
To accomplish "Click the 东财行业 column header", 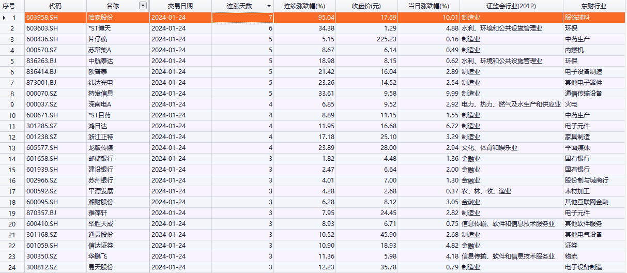I will (x=593, y=6).
